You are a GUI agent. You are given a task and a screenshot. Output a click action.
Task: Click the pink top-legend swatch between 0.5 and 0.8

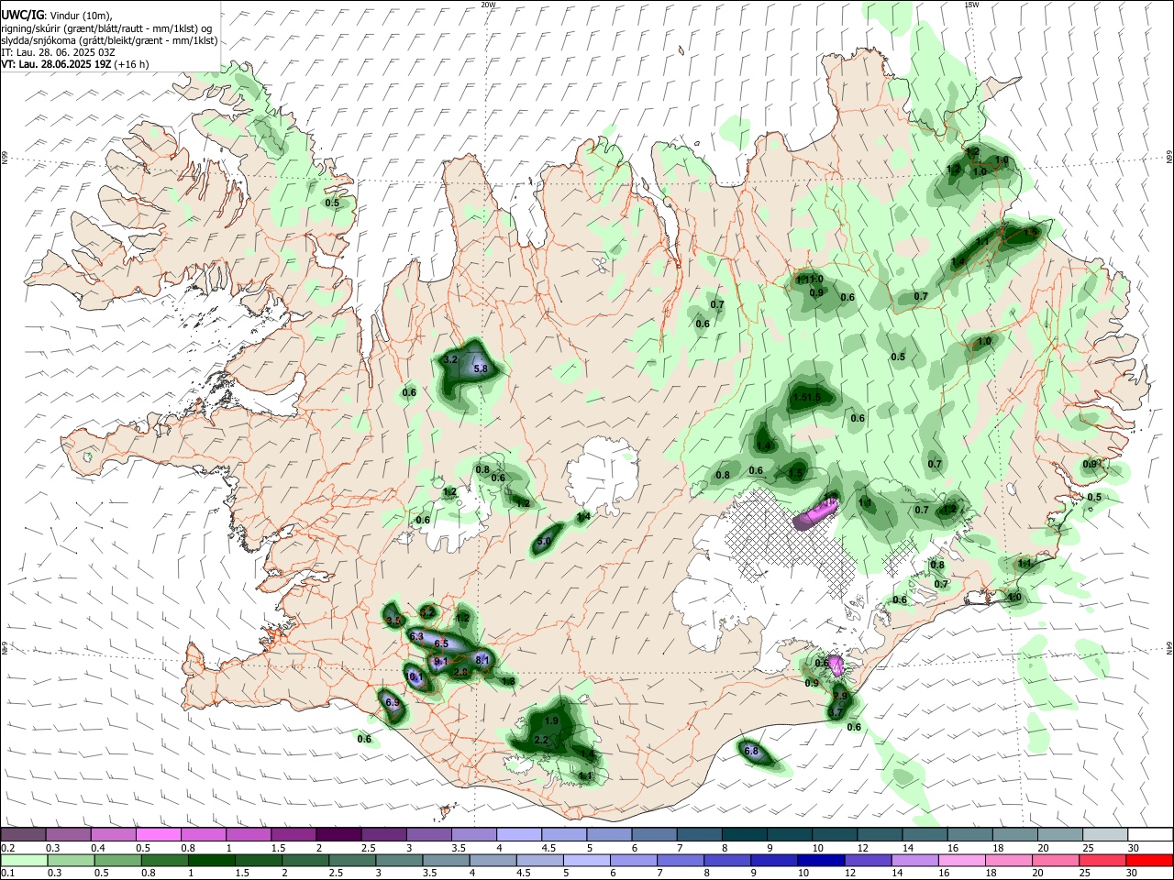tap(158, 834)
